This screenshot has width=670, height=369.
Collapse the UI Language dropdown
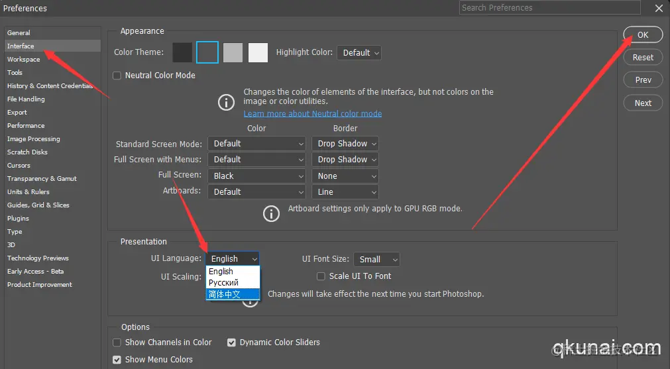coord(233,259)
